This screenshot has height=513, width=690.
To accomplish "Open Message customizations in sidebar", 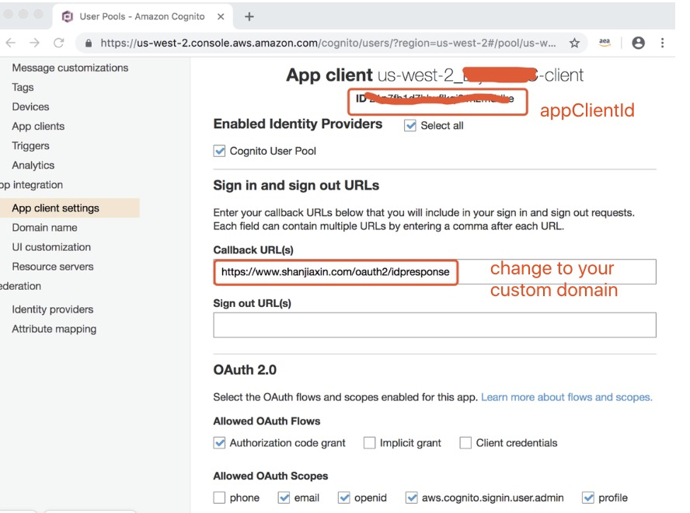I will click(x=70, y=68).
